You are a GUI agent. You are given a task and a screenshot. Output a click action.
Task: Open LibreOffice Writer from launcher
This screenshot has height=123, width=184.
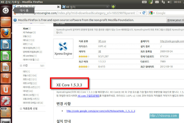click(6, 44)
